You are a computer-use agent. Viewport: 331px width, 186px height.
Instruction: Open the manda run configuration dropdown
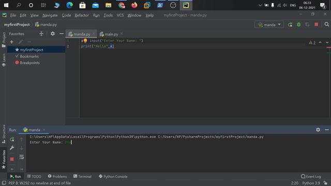[269, 25]
